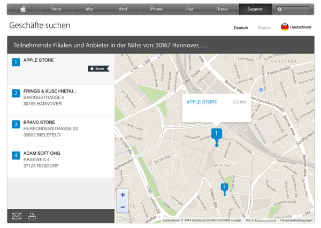Open the Deutschland country selector link
The width and height of the screenshot is (321, 228).
click(301, 27)
